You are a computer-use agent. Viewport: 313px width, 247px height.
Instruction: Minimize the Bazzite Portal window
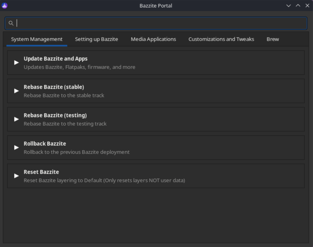click(x=289, y=6)
